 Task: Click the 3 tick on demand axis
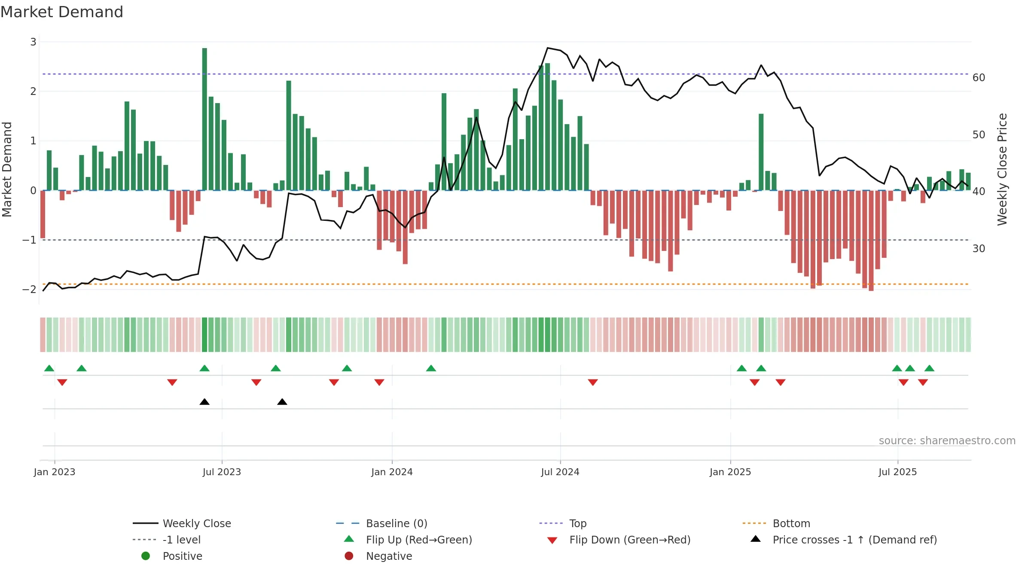[33, 42]
